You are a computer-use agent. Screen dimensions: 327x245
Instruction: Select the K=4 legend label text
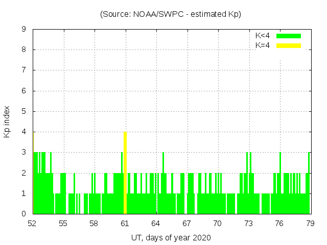[263, 45]
